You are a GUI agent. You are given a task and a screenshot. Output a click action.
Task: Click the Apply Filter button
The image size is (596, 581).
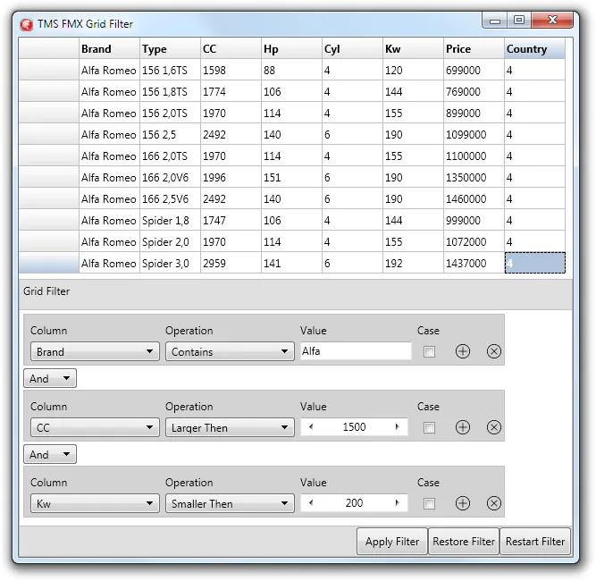point(392,541)
